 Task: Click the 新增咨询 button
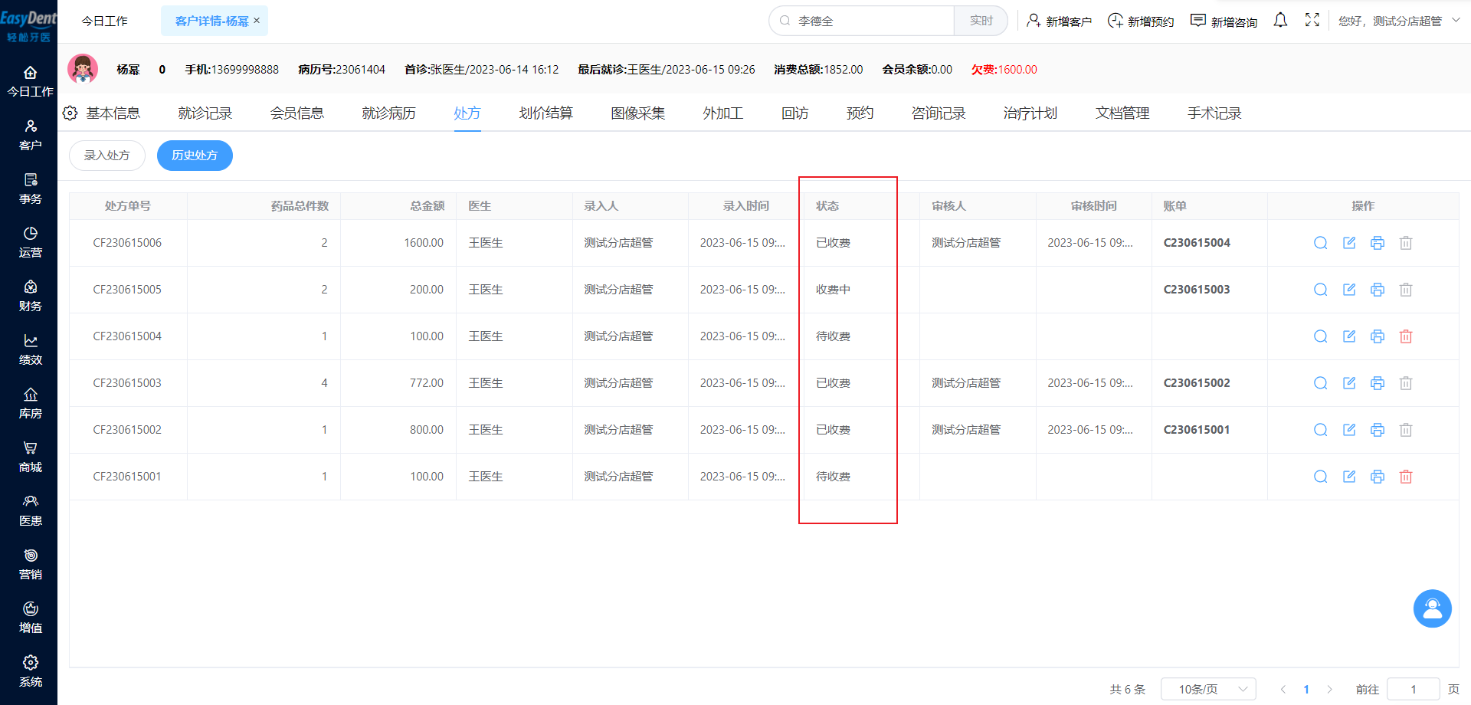coord(1224,21)
